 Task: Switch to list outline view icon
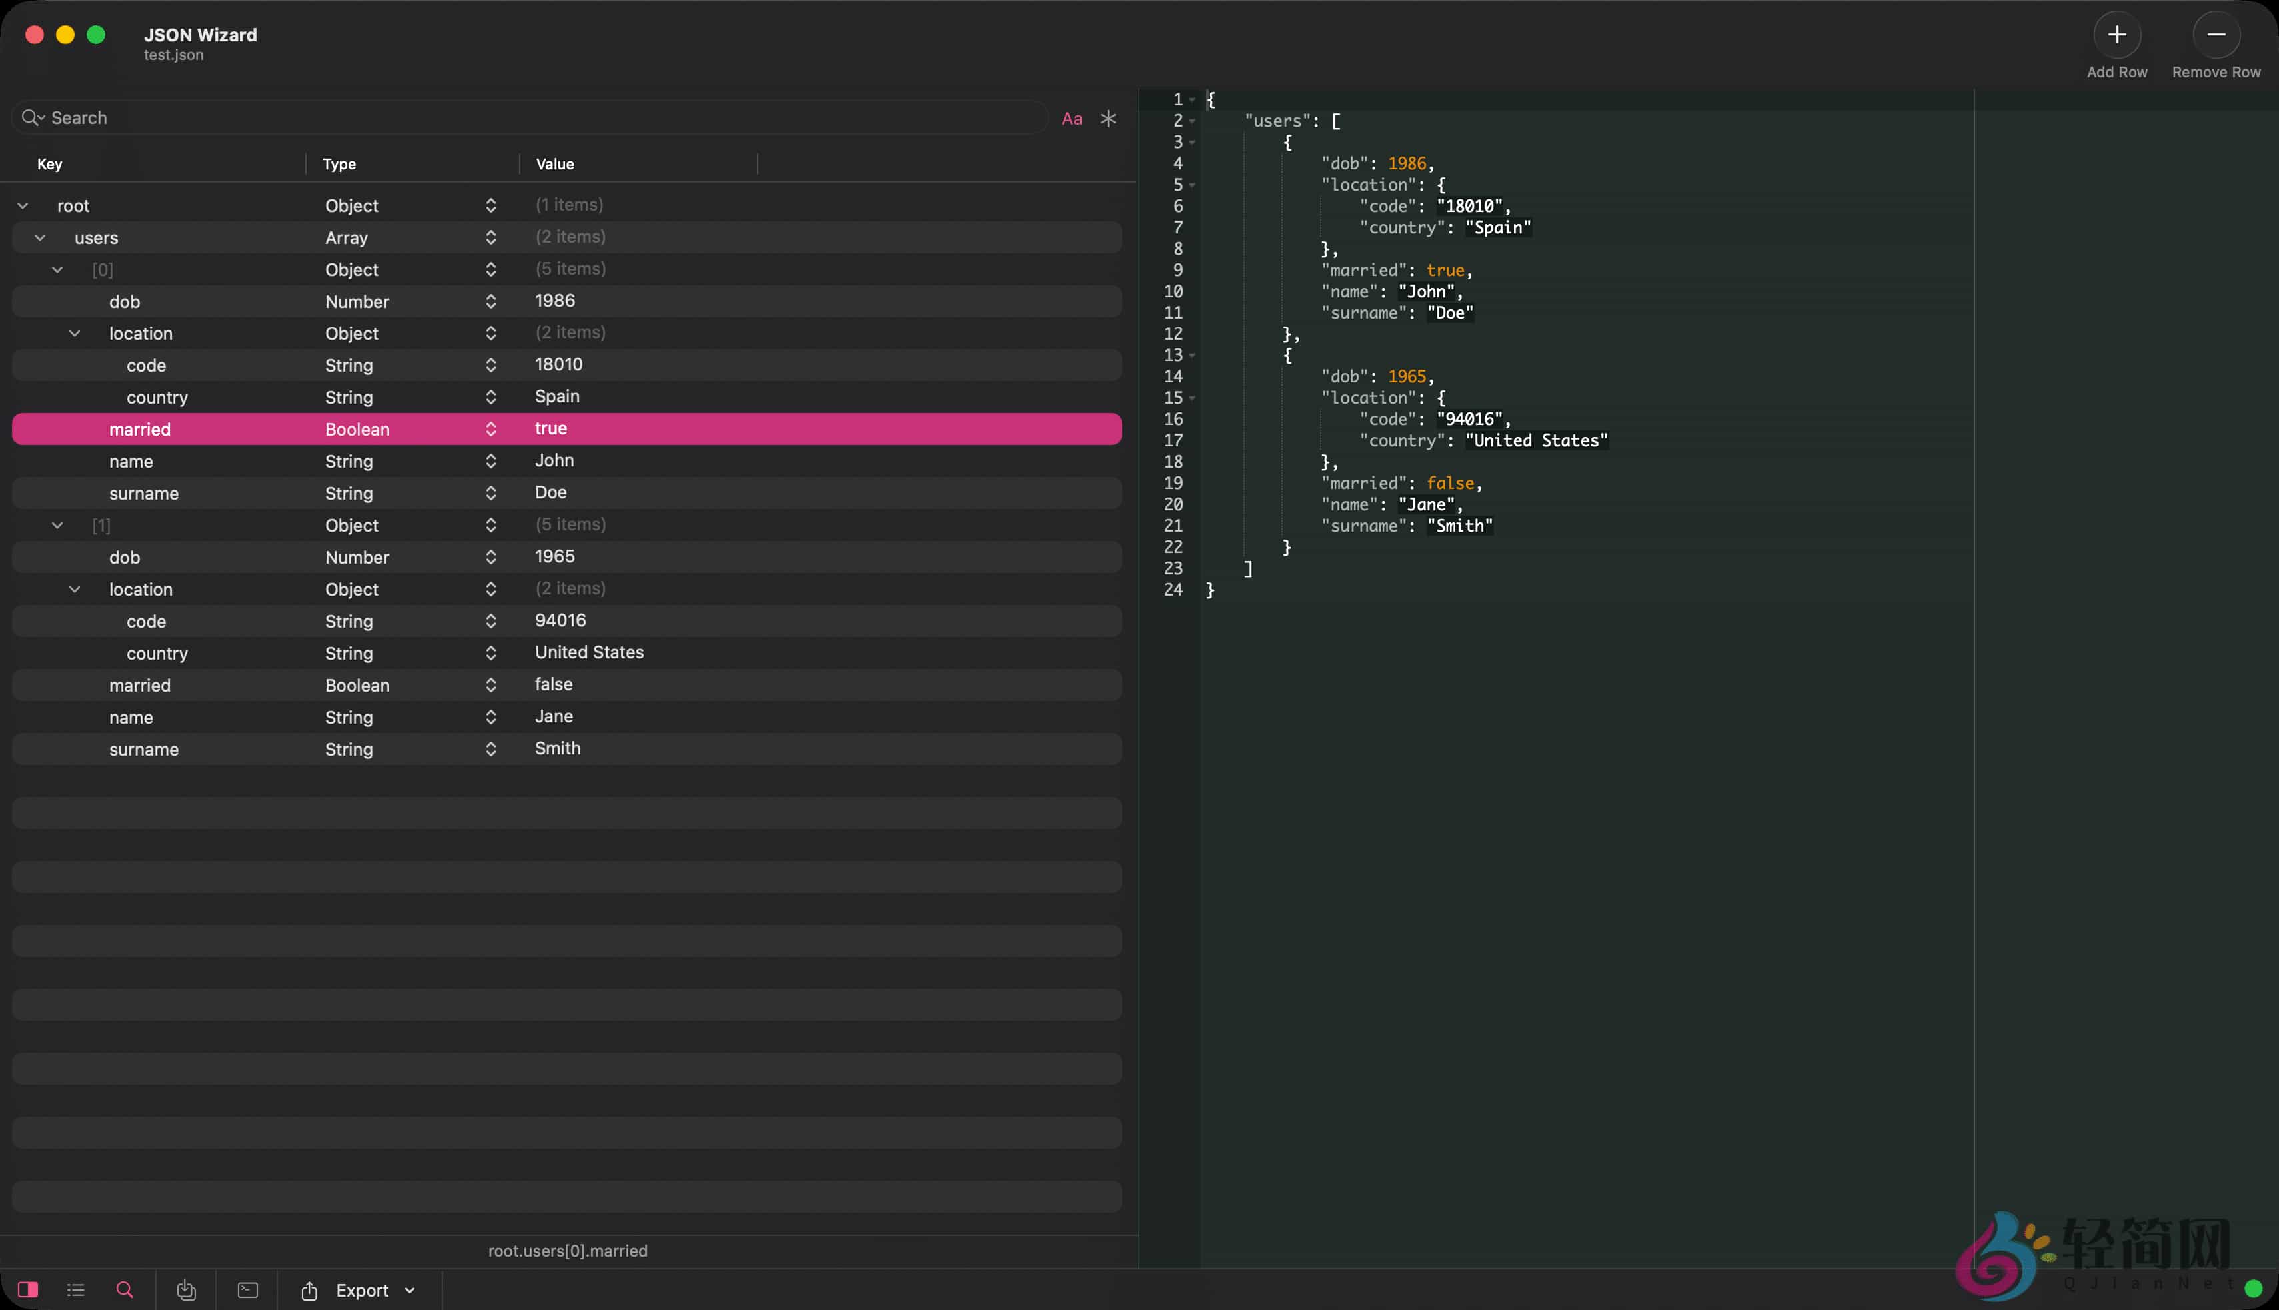[75, 1290]
